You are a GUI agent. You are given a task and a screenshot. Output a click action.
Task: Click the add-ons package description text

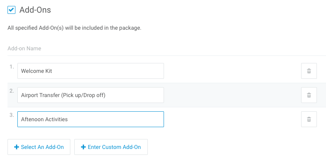point(74,28)
